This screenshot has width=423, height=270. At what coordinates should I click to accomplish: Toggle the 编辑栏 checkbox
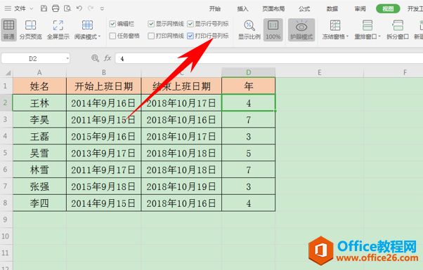112,24
